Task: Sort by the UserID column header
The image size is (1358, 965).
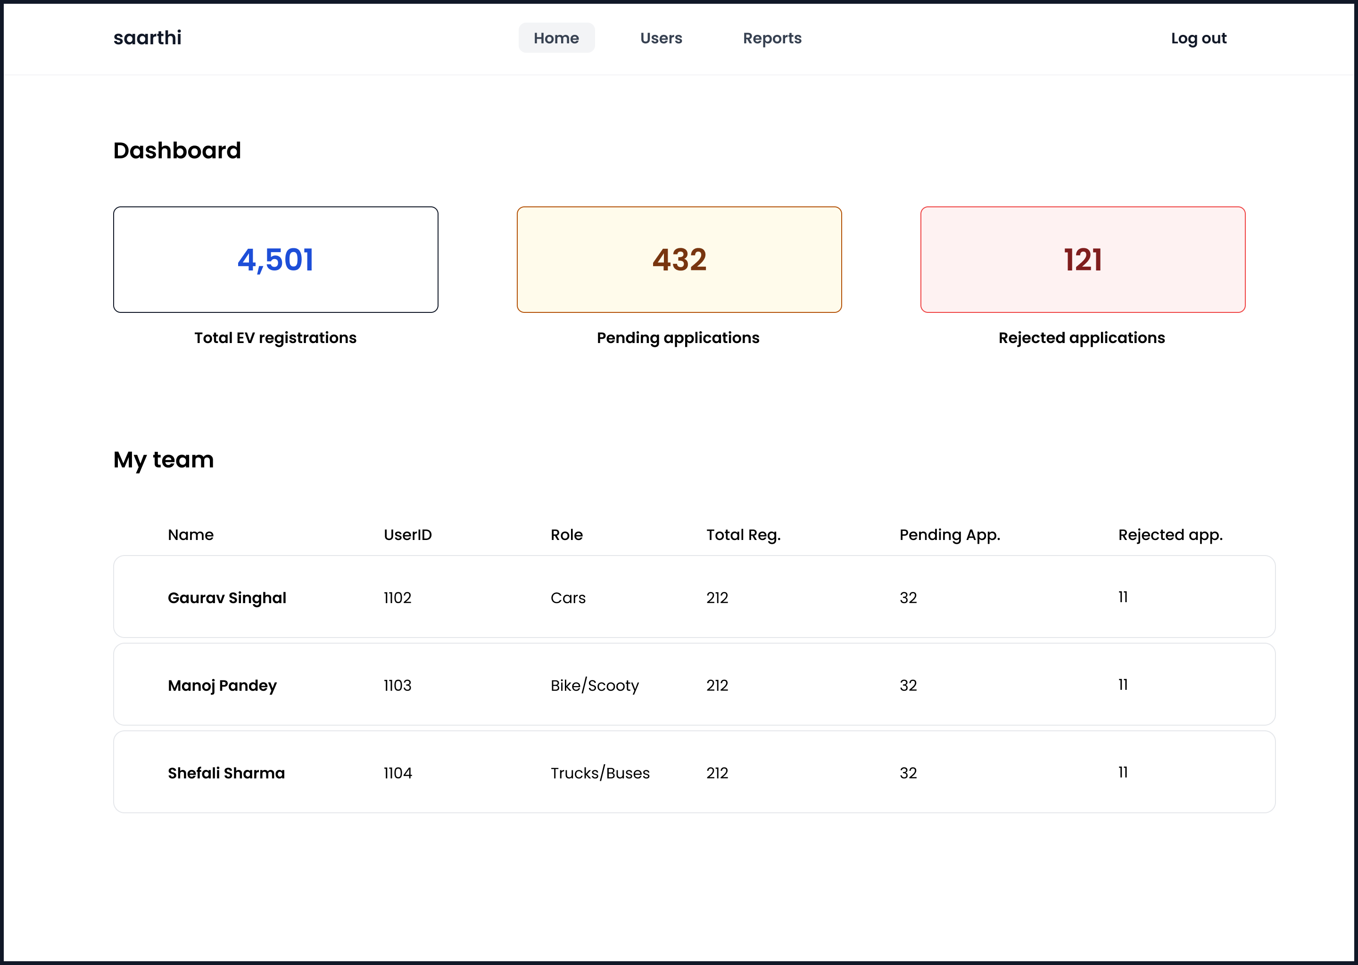Action: (407, 535)
